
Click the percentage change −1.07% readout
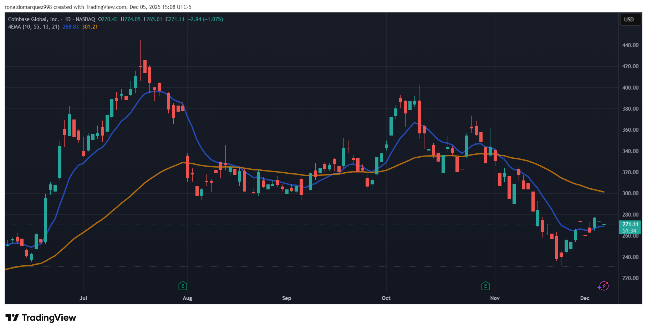click(213, 19)
